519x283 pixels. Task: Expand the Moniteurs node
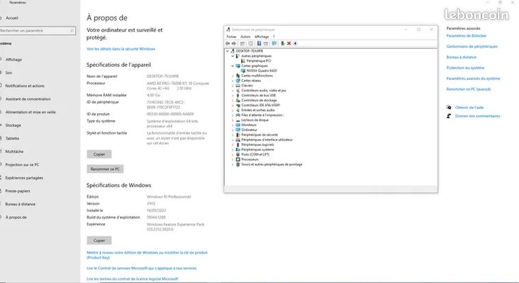click(233, 125)
